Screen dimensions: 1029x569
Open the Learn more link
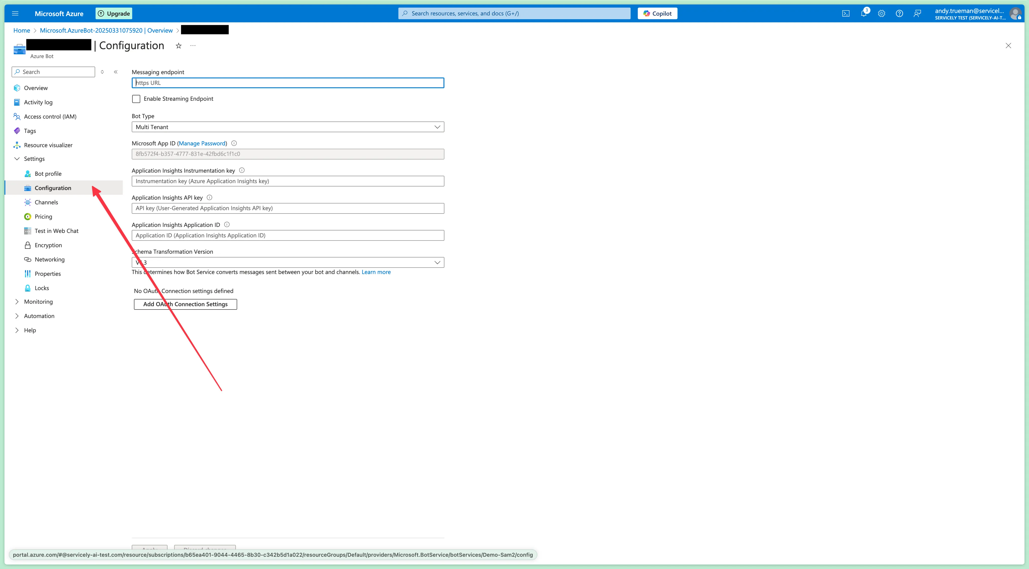click(376, 272)
